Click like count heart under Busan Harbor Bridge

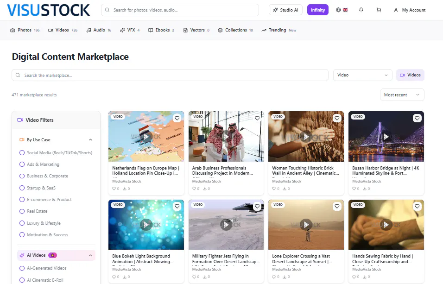pos(354,189)
